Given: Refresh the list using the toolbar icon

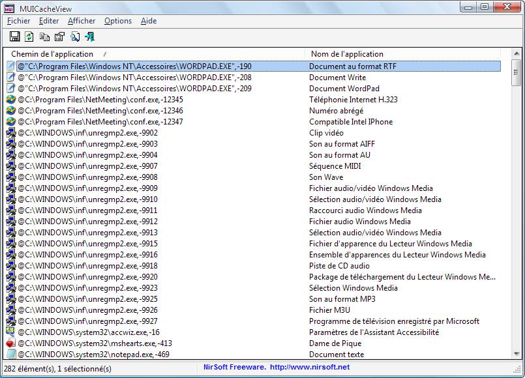Looking at the screenshot, I should pyautogui.click(x=29, y=36).
